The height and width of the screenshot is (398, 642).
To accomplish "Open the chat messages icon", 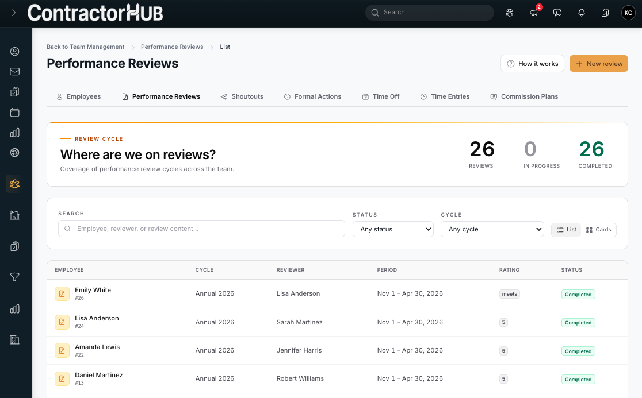I will 557,13.
